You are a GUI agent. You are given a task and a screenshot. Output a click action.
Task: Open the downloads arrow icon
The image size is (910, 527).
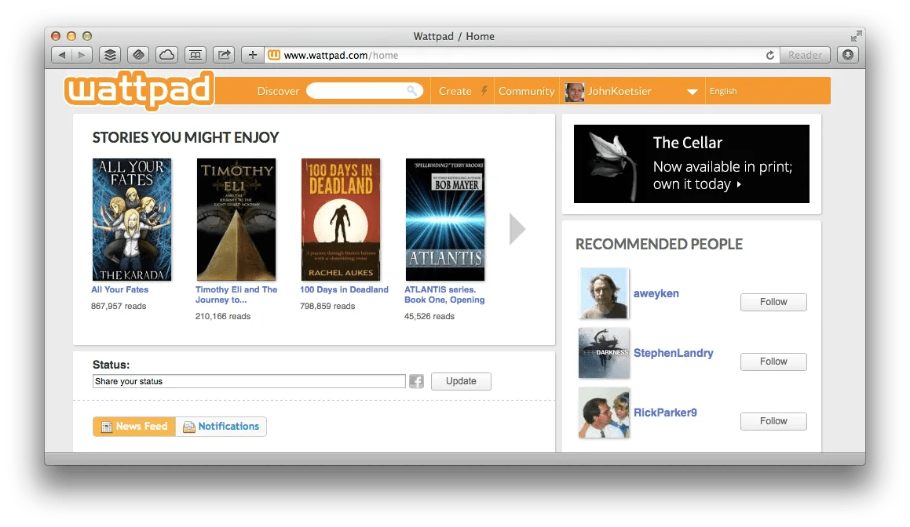[848, 55]
